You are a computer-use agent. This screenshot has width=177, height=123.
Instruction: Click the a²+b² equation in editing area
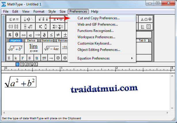tap(20, 82)
